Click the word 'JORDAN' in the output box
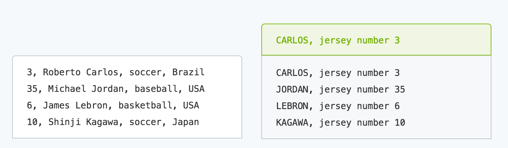The height and width of the screenshot is (148, 508). point(292,89)
